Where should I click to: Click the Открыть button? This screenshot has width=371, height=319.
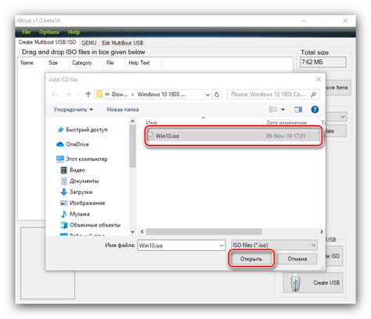(x=251, y=259)
